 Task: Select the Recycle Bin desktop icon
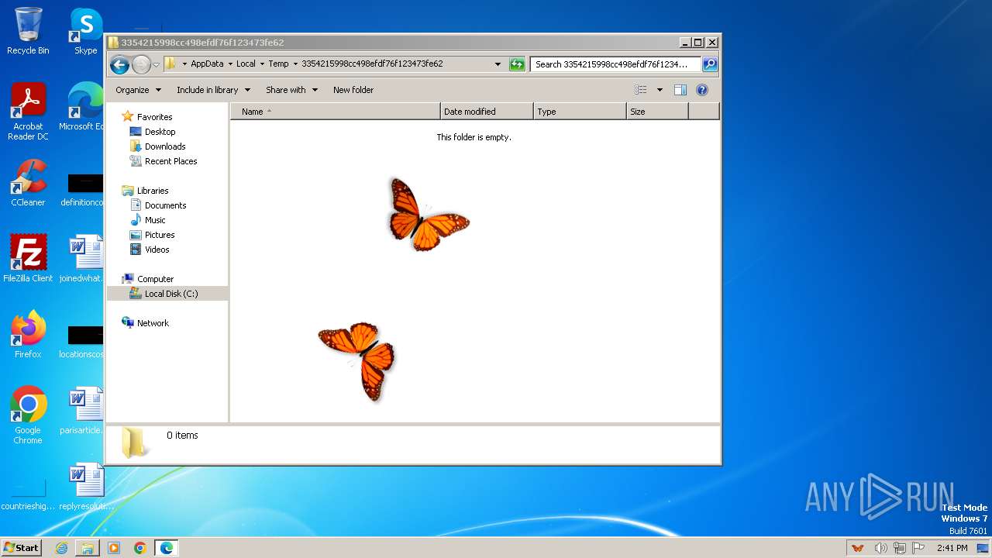pos(28,31)
